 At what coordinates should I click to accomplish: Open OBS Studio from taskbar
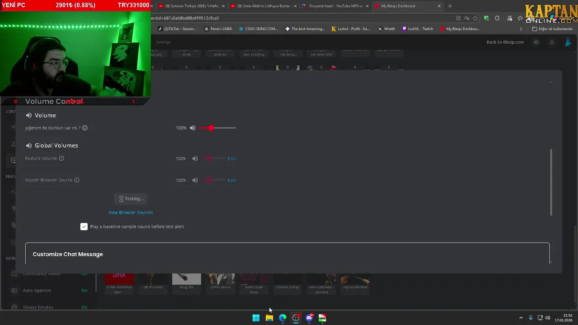tap(296, 318)
